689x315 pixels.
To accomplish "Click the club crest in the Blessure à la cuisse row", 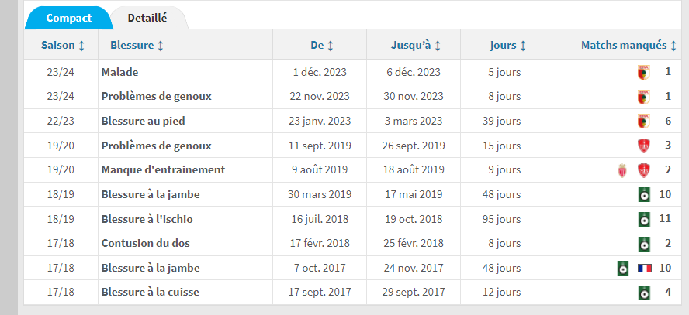I will (643, 293).
